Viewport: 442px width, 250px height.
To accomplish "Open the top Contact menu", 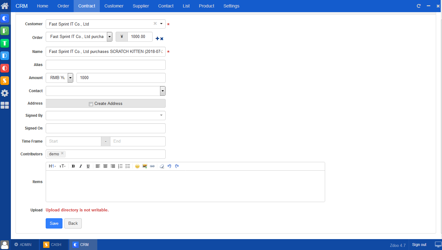I will click(166, 6).
